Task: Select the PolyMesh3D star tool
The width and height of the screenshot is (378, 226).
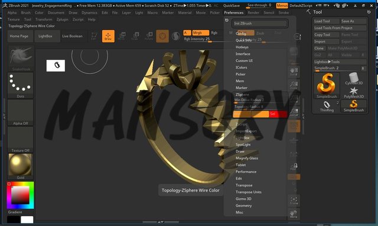Action: click(x=354, y=92)
